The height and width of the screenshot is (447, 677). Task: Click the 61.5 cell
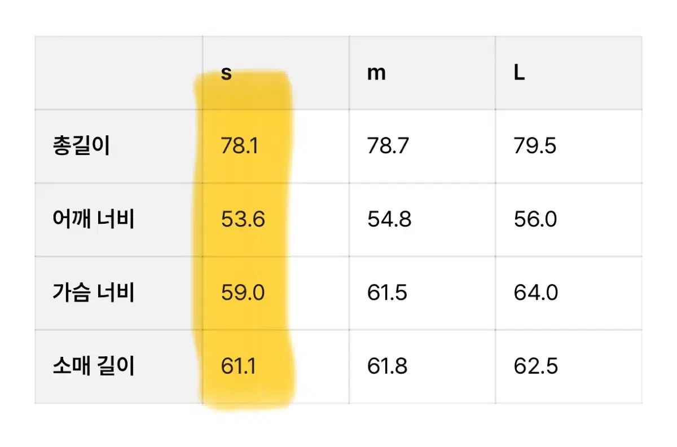387,293
